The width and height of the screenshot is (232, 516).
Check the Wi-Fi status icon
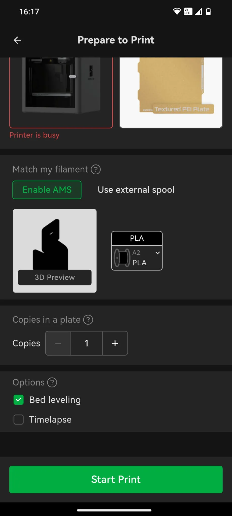pos(177,11)
